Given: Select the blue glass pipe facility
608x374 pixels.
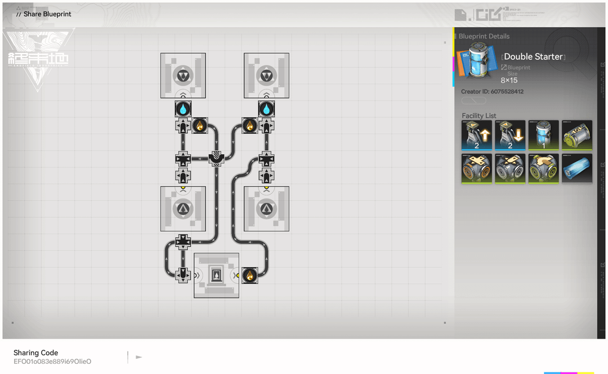Looking at the screenshot, I should tap(577, 169).
